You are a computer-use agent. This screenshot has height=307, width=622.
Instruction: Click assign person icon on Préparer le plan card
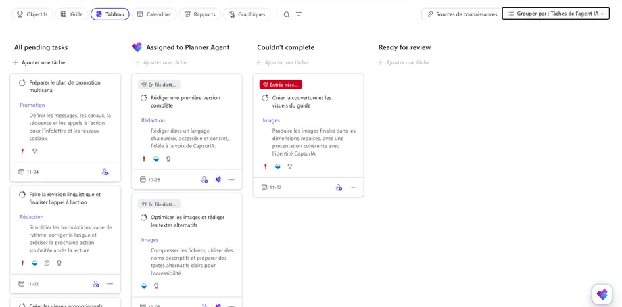click(105, 172)
